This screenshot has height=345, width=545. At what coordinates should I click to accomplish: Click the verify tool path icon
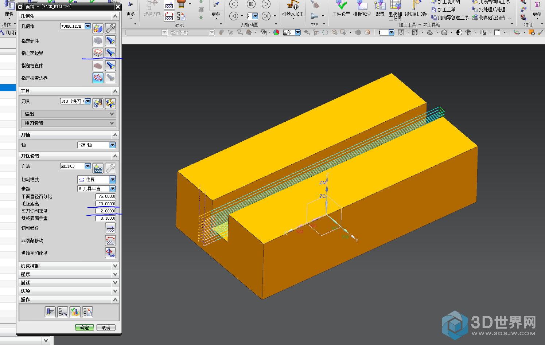coord(75,312)
